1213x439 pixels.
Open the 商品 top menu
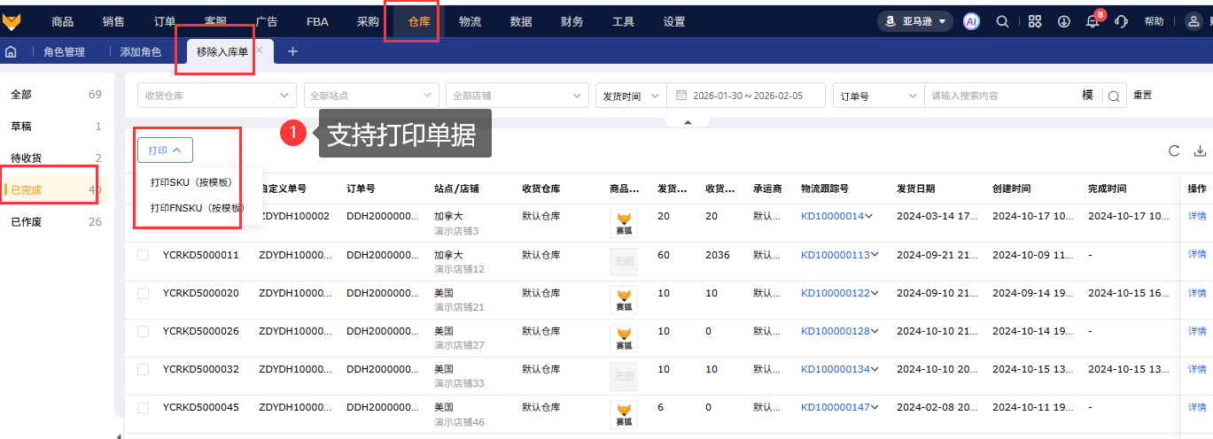coord(63,21)
